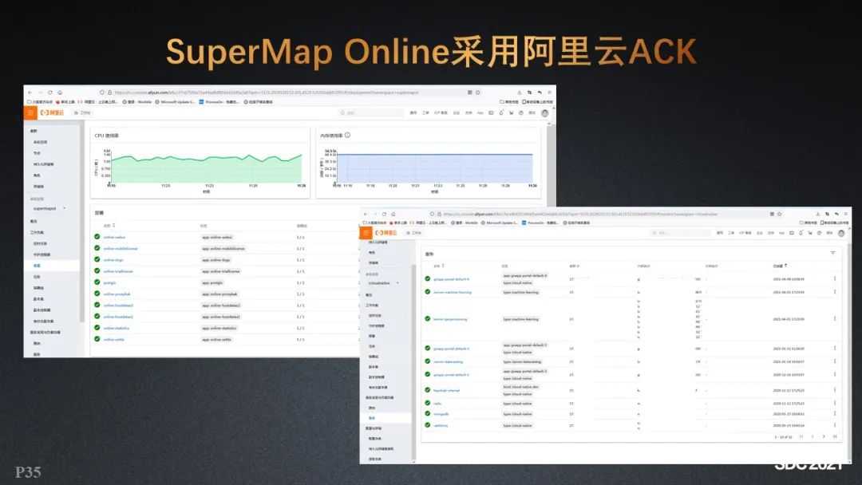This screenshot has height=485, width=862.
Task: Open downloads icon in the icloudnative browser toolbar
Action: point(818,215)
